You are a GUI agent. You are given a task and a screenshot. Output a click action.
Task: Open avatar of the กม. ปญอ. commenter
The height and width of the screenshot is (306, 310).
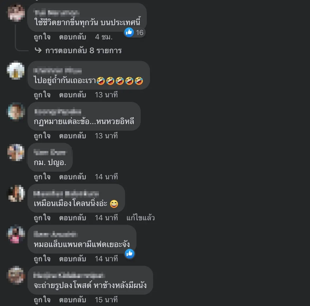coord(16,153)
